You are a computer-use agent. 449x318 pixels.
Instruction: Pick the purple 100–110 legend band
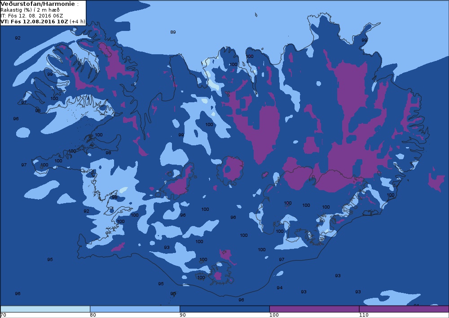(x=314, y=309)
